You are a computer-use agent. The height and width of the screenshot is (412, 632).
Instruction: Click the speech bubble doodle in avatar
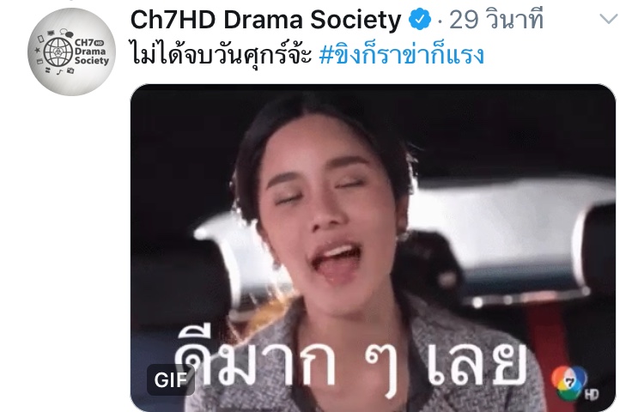66,33
